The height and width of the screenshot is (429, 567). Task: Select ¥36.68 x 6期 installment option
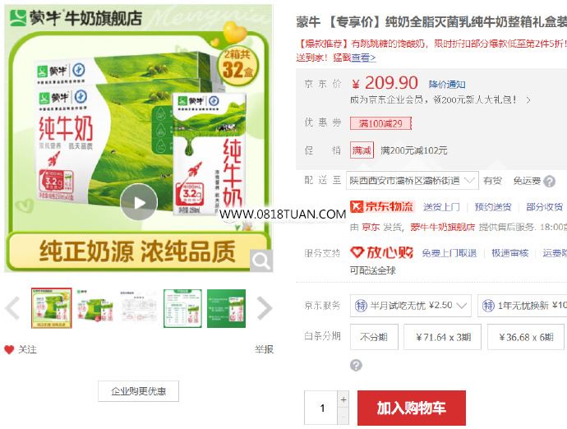[526, 337]
